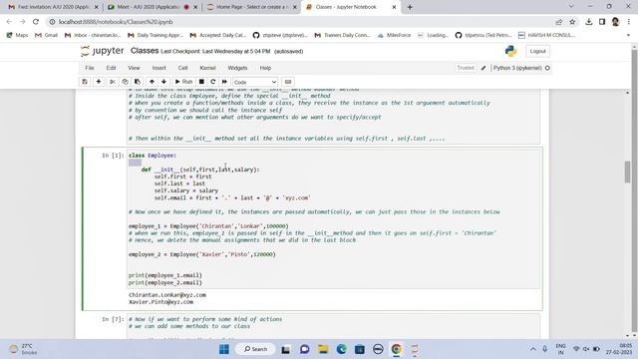Go back in browser history
Screen dimensions: 638x359
pos(9,22)
